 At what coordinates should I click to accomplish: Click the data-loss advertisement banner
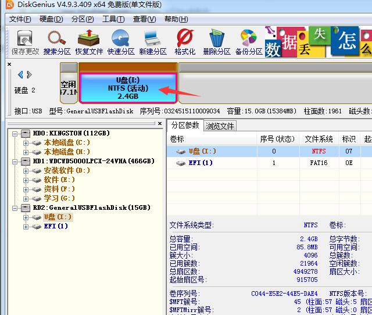point(318,42)
